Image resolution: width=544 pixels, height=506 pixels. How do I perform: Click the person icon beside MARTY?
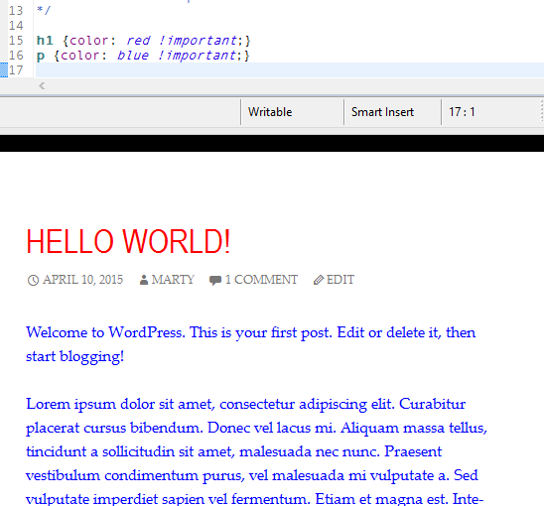click(x=144, y=280)
